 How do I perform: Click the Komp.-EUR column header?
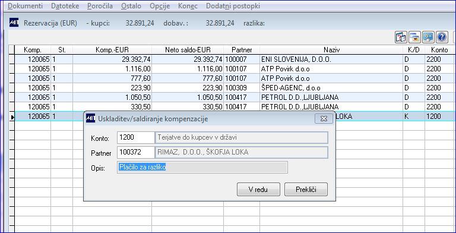(x=112, y=50)
